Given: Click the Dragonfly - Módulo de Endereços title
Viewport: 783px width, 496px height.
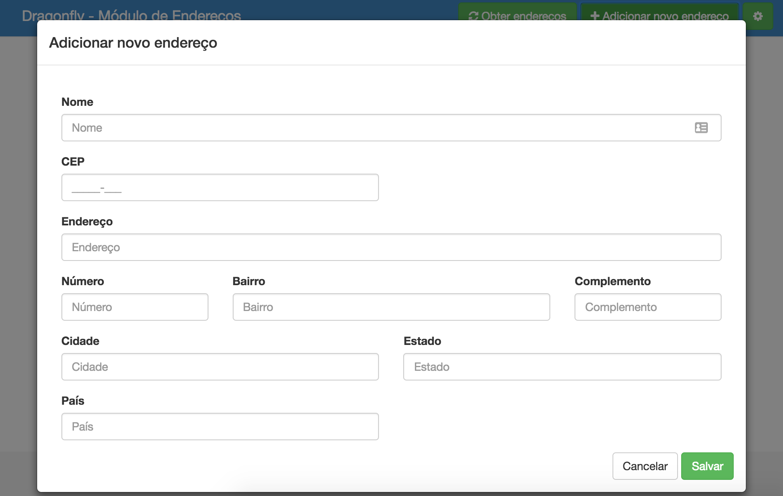Looking at the screenshot, I should click(131, 15).
